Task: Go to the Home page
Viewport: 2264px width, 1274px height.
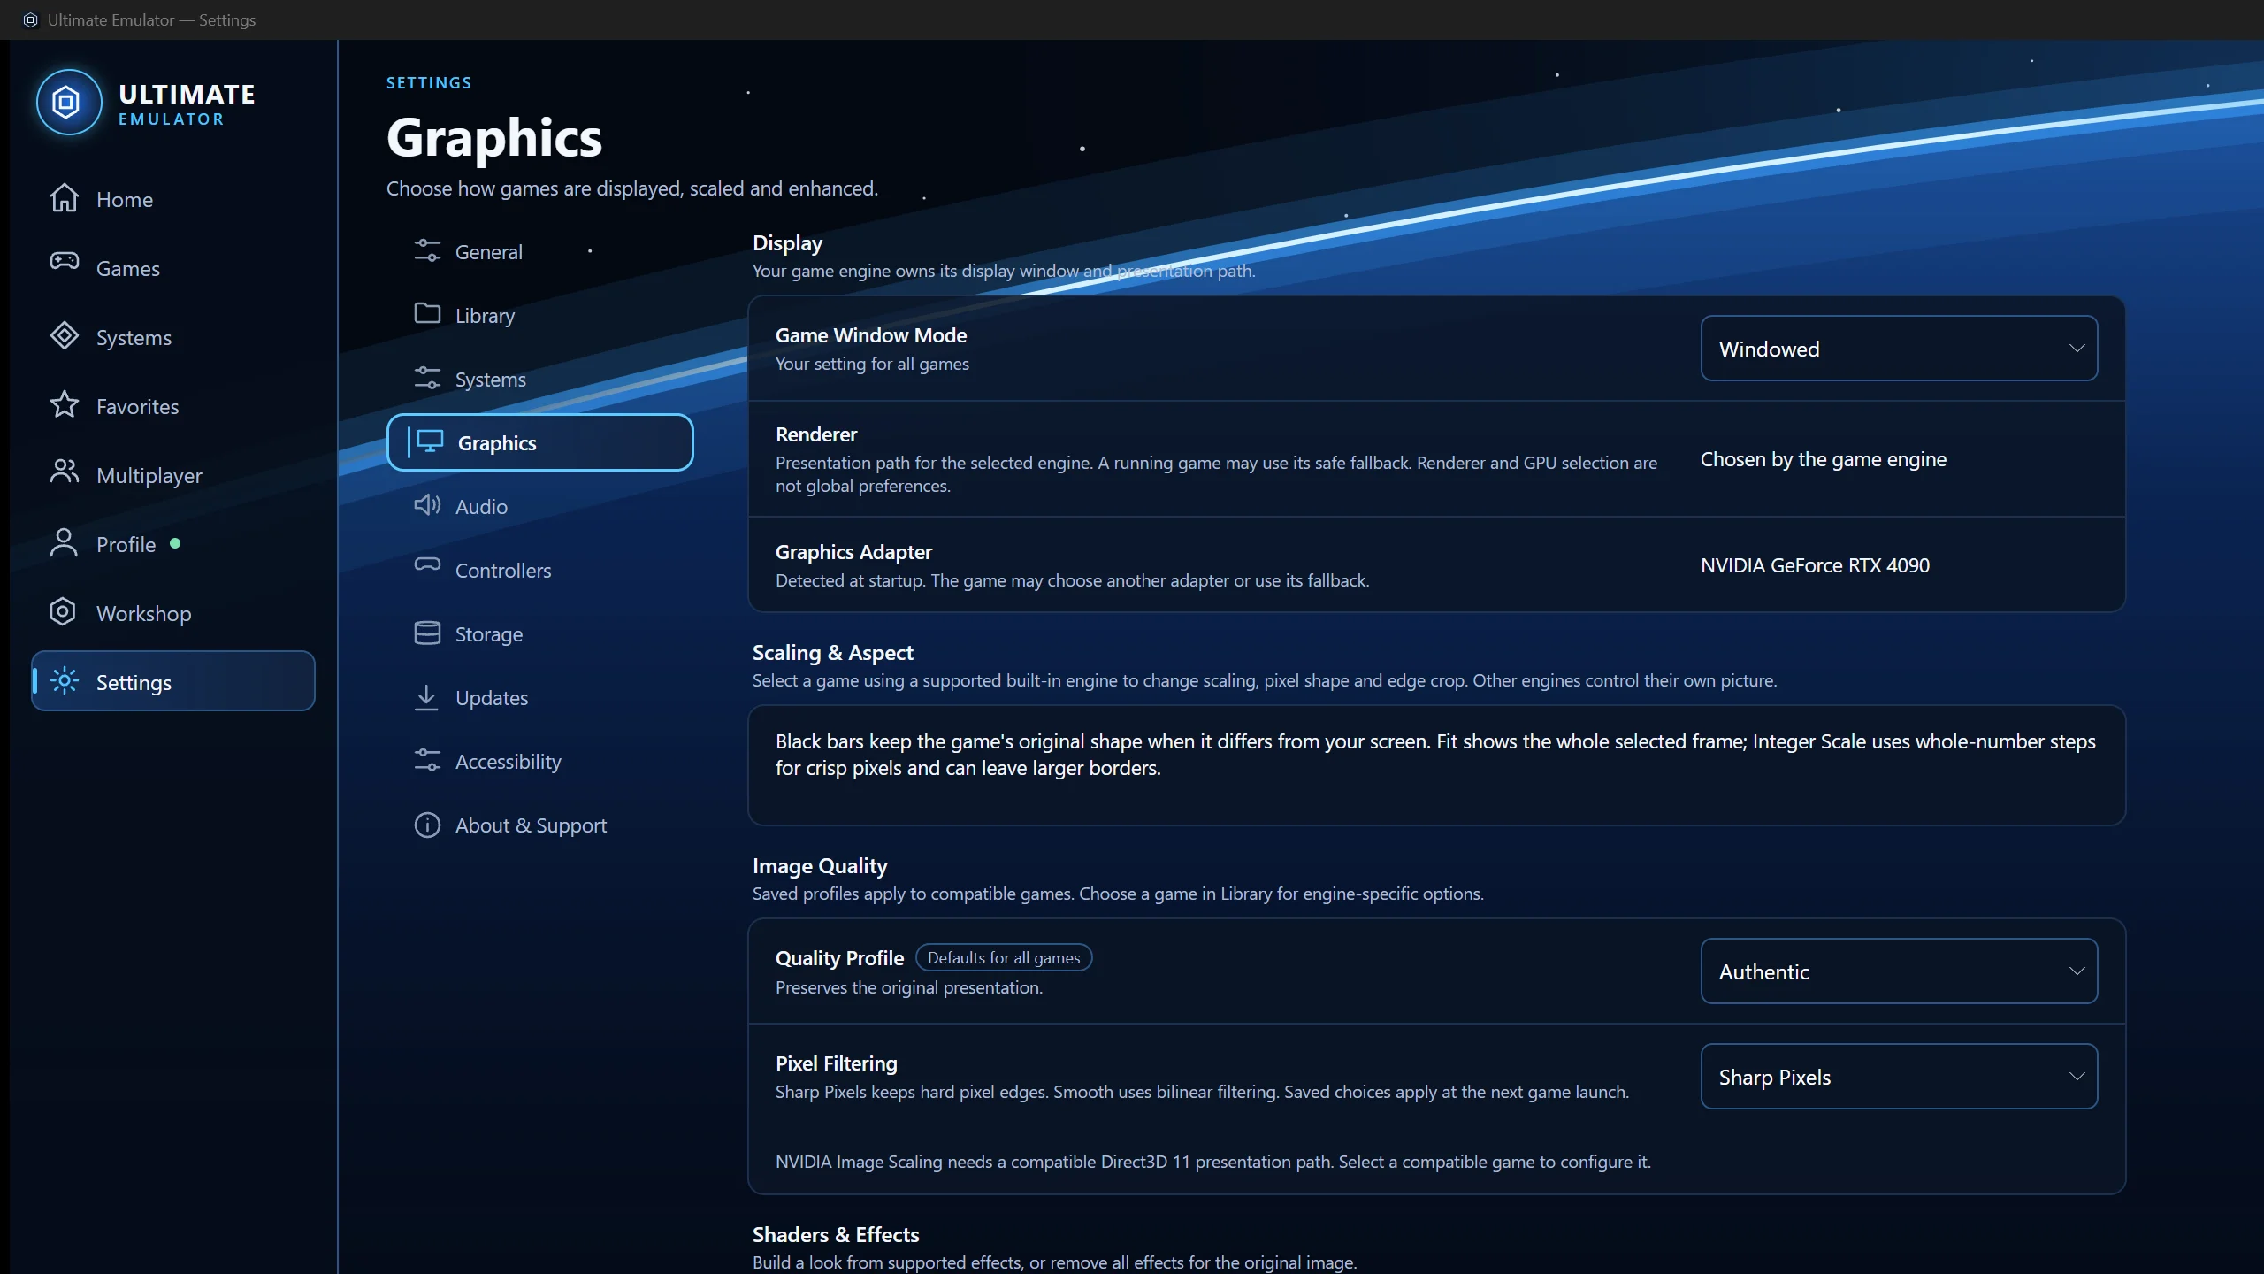Action: click(173, 199)
